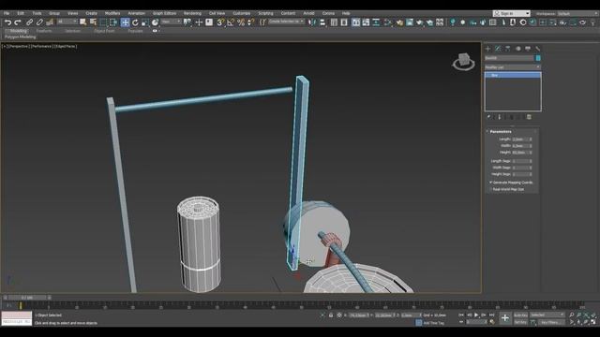Toggle Percent Snap button
The width and height of the screenshot is (600, 337).
(x=241, y=22)
